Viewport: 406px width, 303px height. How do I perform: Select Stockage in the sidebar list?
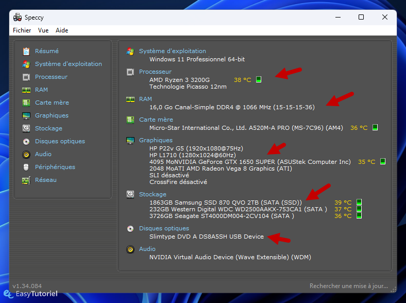click(48, 128)
